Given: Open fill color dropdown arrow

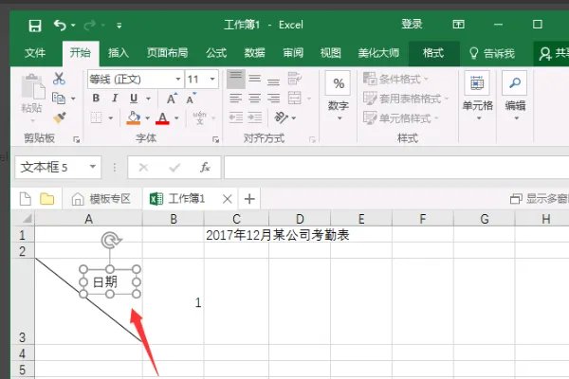Looking at the screenshot, I should (x=147, y=118).
